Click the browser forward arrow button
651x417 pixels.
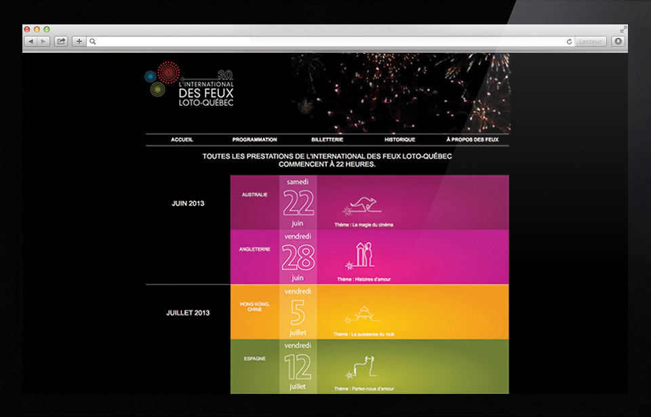pyautogui.click(x=43, y=41)
